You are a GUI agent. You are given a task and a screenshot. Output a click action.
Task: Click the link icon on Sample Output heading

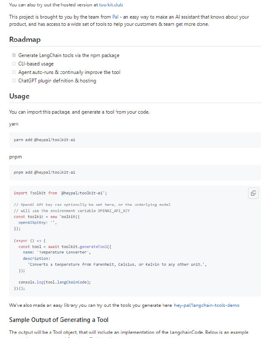[x=4, y=320]
